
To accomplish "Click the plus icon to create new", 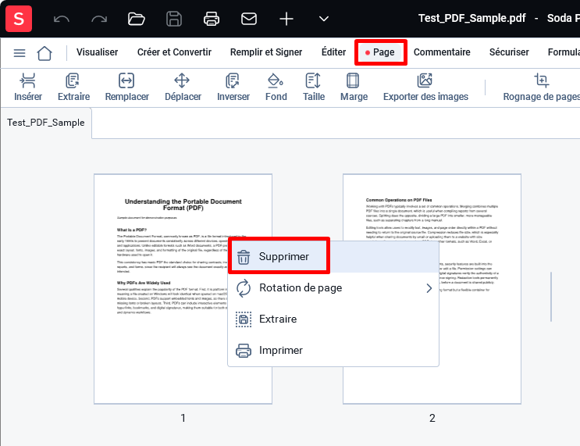I will [286, 19].
